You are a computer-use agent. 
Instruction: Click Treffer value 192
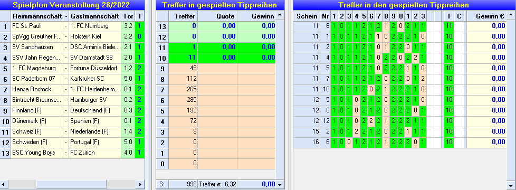183,110
